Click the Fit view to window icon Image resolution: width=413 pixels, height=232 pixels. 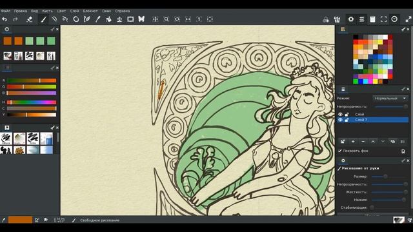210,19
